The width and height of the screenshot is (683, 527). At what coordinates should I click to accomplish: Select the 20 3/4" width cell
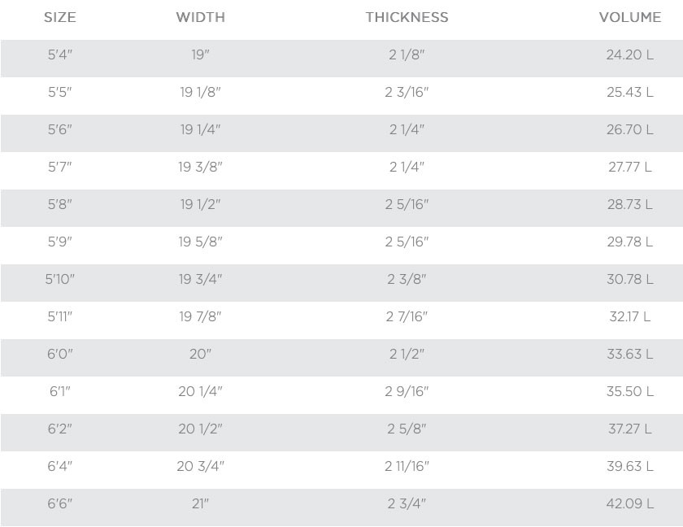tap(200, 467)
